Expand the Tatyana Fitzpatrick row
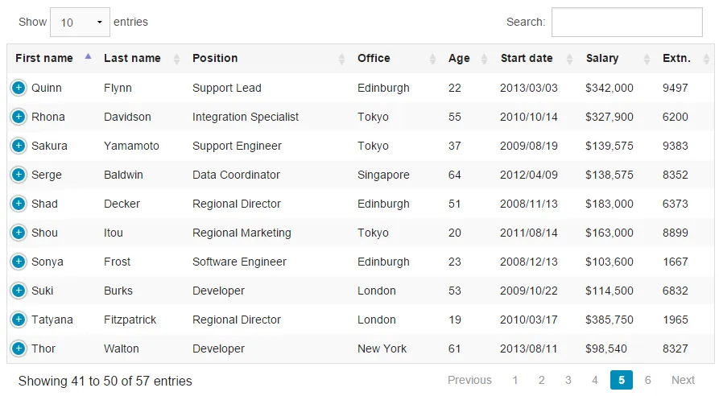The width and height of the screenshot is (719, 396). (x=18, y=320)
